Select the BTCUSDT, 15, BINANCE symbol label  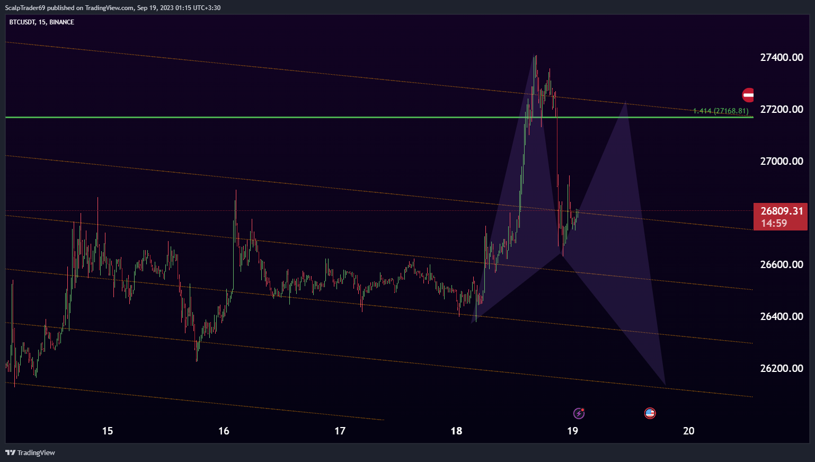tap(42, 22)
